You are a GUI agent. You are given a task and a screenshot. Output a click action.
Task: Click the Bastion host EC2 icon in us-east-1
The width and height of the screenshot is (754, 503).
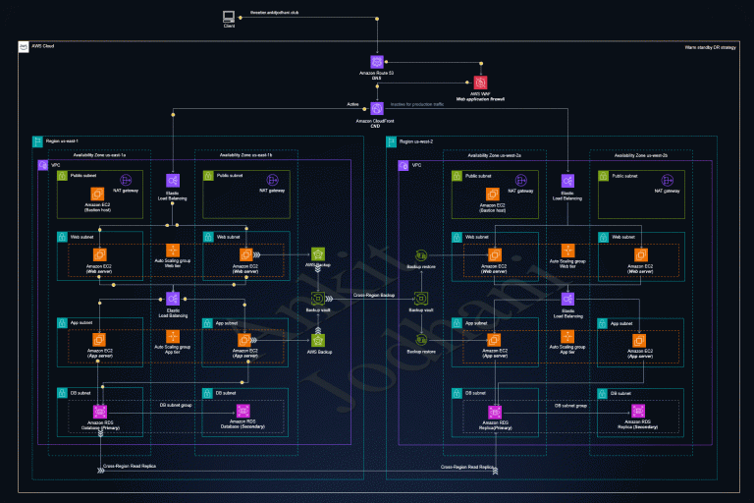(x=97, y=194)
